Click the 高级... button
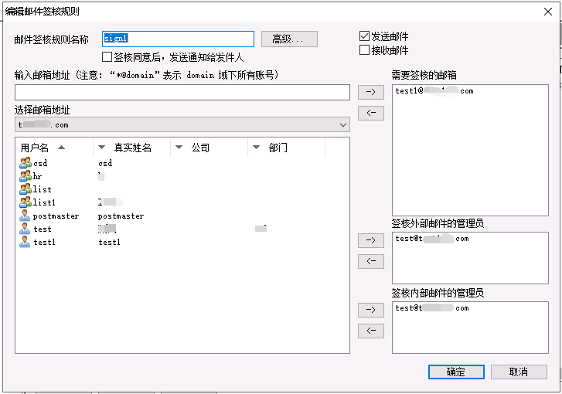The width and height of the screenshot is (562, 394). tap(289, 39)
